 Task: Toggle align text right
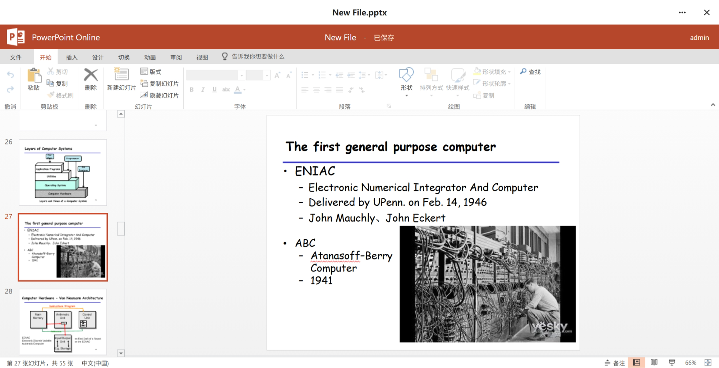[328, 90]
